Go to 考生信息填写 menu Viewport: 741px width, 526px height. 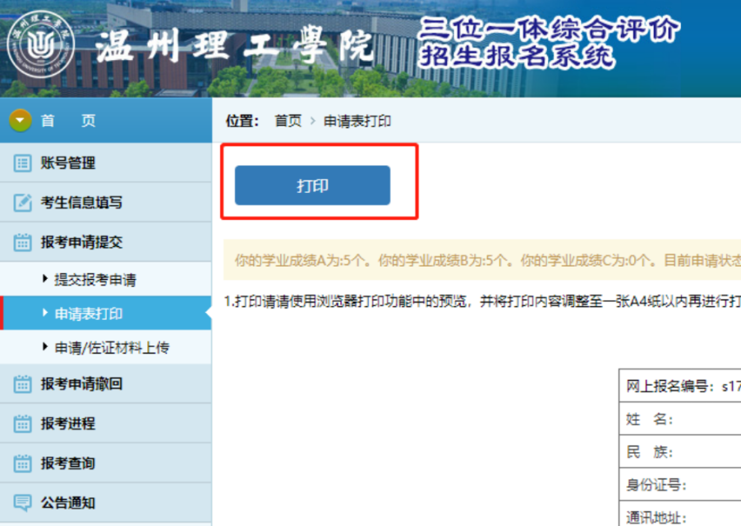coord(81,203)
